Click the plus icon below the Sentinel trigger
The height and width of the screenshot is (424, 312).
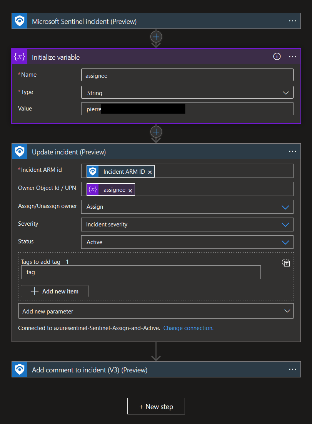pyautogui.click(x=156, y=37)
